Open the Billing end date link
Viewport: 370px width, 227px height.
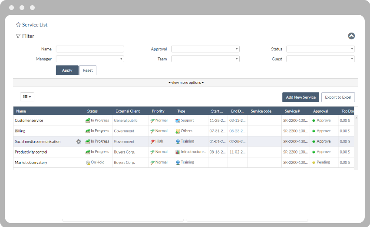click(x=238, y=131)
